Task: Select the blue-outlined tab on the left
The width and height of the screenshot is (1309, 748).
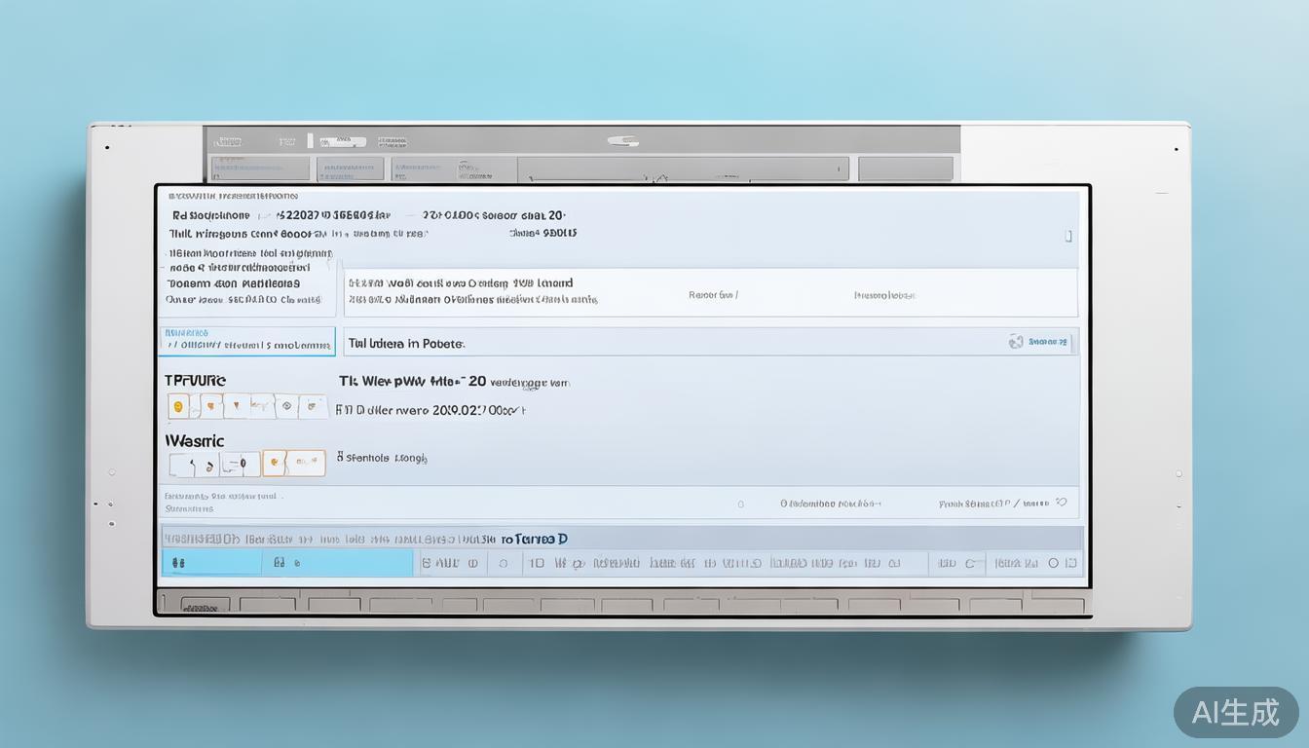Action: tap(246, 341)
